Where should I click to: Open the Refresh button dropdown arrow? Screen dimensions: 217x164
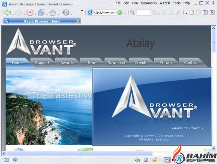(47, 14)
